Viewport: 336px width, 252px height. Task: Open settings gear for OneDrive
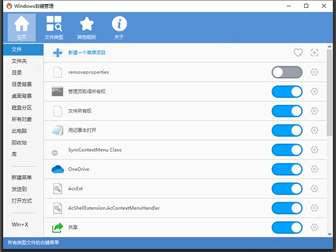pyautogui.click(x=314, y=169)
